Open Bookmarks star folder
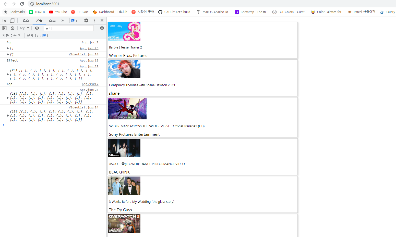This screenshot has height=237, width=396. click(15, 12)
